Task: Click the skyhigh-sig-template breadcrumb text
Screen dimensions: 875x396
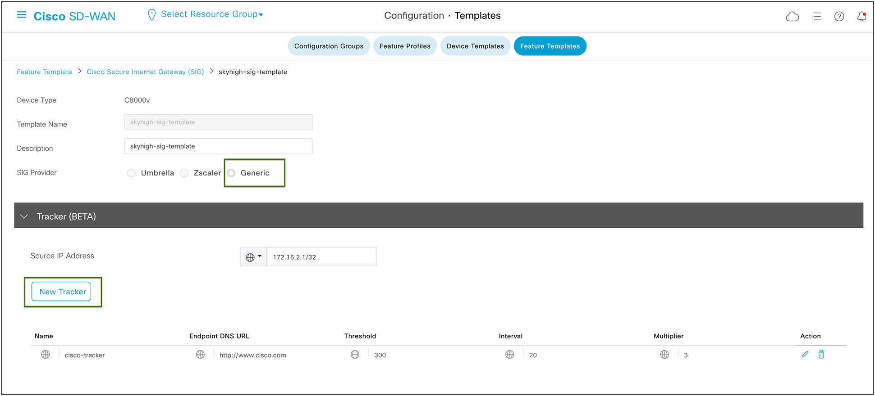Action: pyautogui.click(x=253, y=72)
